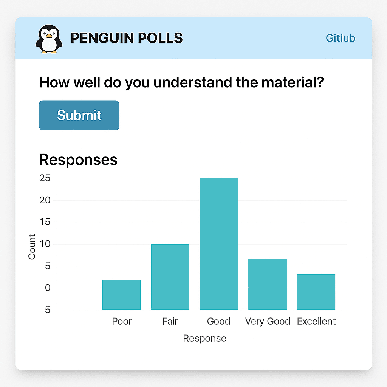Click the PENGUIN POLLS header title
Screen dimensions: 387x387
coord(127,38)
